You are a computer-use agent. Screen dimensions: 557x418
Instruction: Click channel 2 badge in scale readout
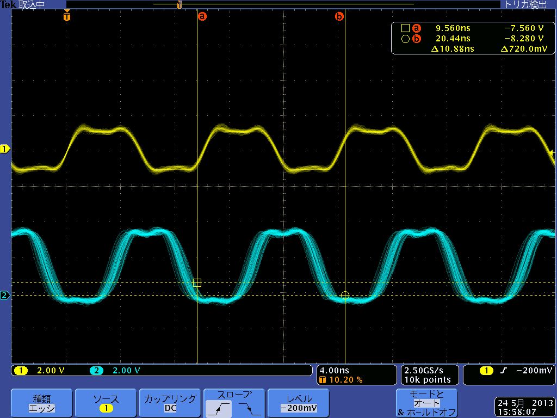[x=96, y=371]
